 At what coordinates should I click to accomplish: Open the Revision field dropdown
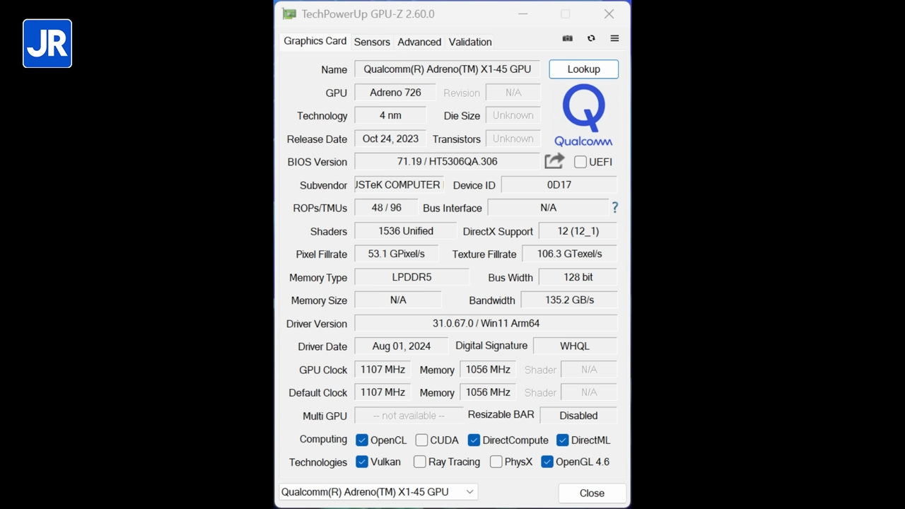tap(513, 93)
